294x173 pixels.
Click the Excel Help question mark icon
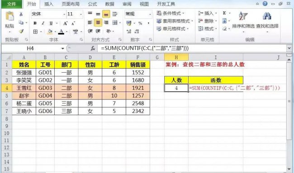pyautogui.click(x=265, y=4)
